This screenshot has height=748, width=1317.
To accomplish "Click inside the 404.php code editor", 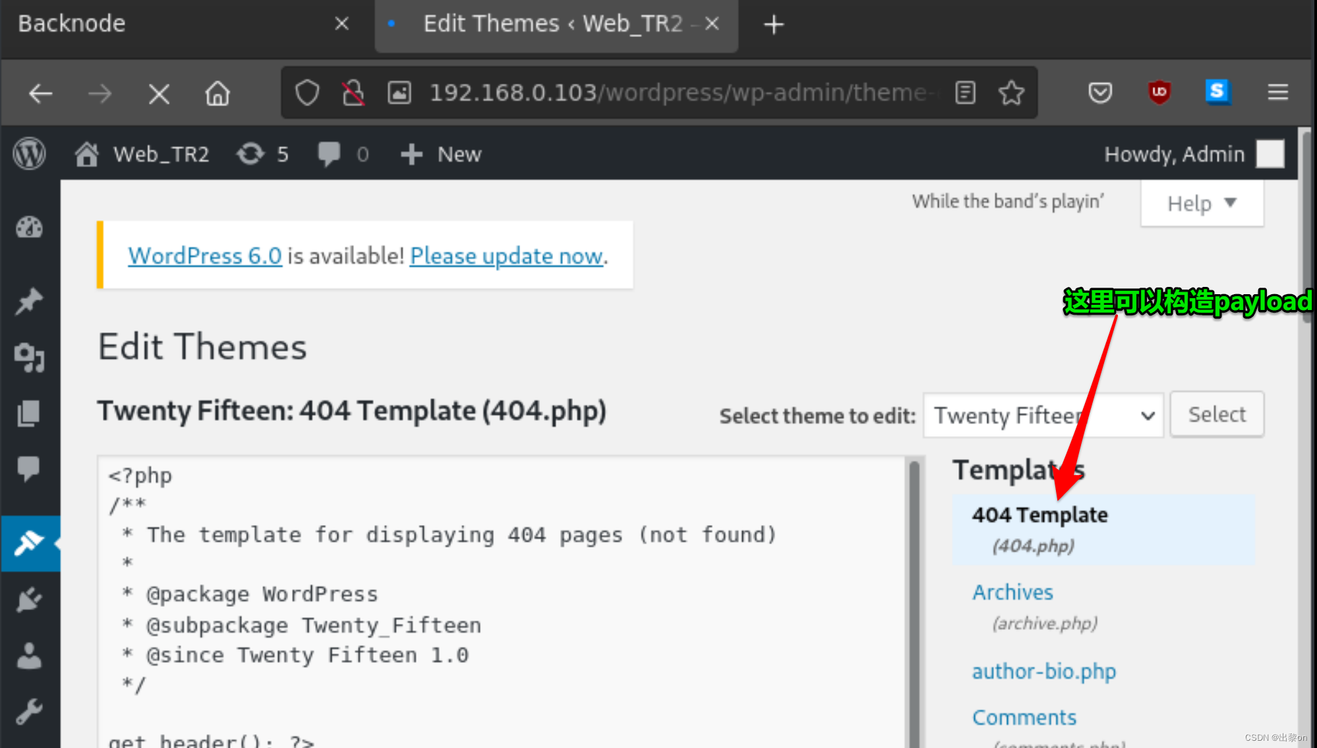I will pyautogui.click(x=502, y=602).
